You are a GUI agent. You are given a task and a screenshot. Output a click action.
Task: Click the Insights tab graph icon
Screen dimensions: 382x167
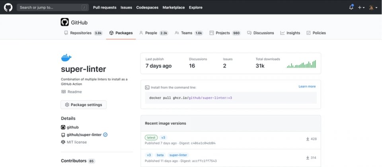(283, 33)
